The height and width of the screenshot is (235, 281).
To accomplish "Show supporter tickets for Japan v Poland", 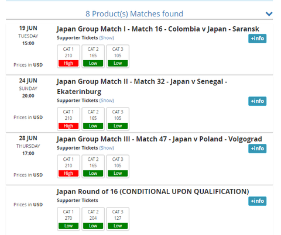I will click(107, 148).
